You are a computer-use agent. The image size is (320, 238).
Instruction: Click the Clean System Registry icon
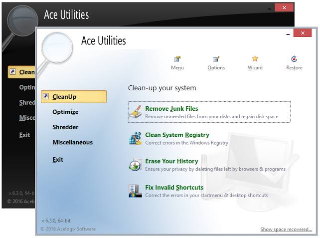coord(135,138)
